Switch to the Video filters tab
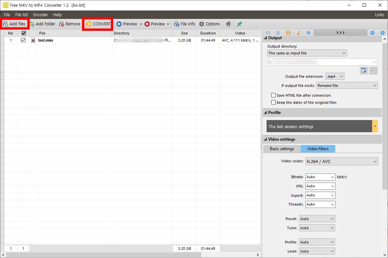This screenshot has height=258, width=388. click(318, 149)
